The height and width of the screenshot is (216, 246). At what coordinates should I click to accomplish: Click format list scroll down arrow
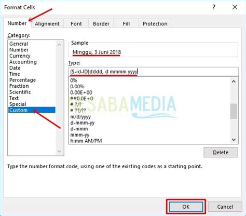pos(234,140)
